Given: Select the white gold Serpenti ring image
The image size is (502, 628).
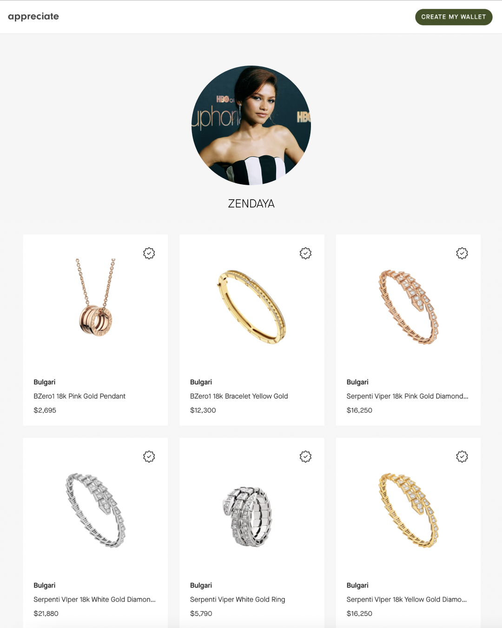Looking at the screenshot, I should (x=247, y=516).
